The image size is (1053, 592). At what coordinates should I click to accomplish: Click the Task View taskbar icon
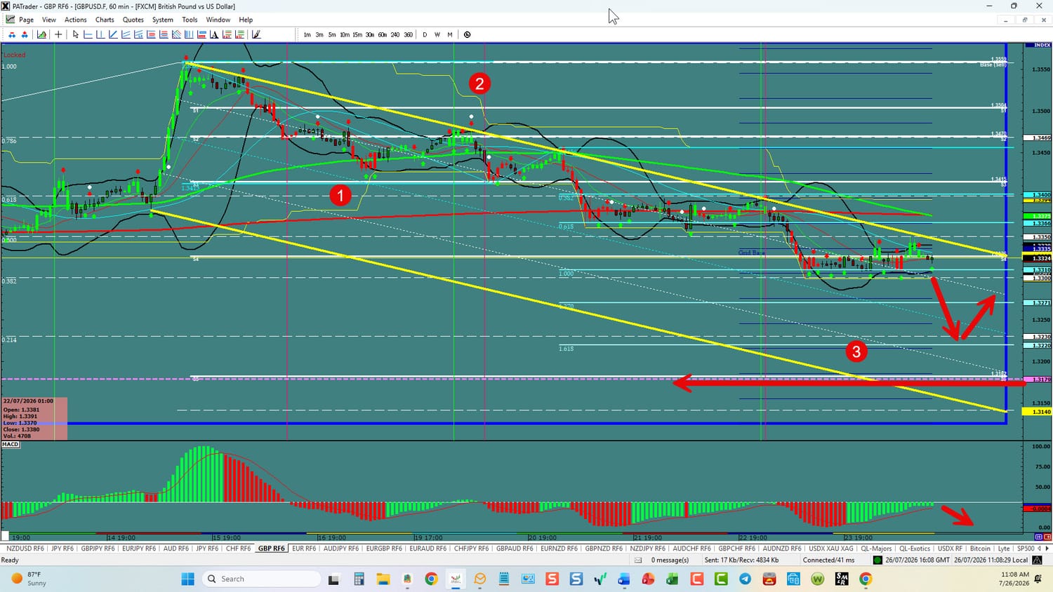click(334, 579)
